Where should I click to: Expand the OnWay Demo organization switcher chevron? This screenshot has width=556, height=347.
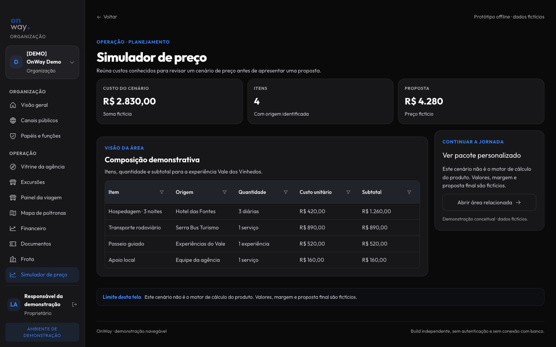click(72, 62)
